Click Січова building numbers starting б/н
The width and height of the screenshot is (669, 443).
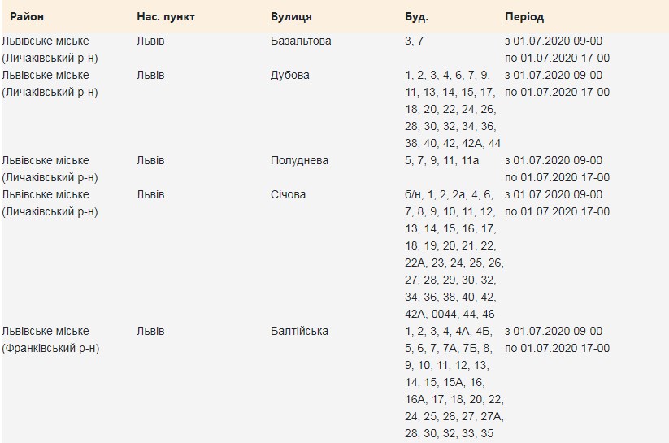454,254
